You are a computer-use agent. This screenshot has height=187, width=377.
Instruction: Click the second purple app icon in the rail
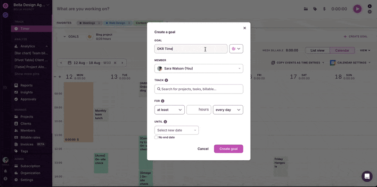click(5, 15)
